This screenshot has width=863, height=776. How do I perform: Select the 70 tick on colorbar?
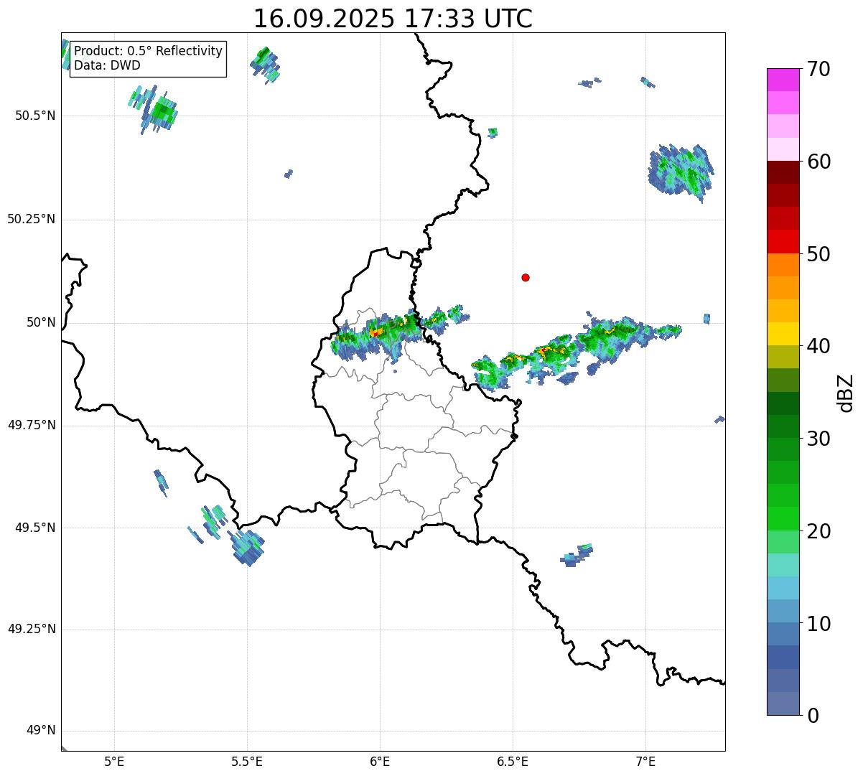point(818,69)
